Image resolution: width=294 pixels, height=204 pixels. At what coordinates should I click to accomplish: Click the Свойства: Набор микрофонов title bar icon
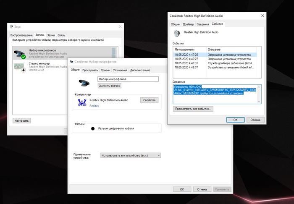[x=73, y=61]
